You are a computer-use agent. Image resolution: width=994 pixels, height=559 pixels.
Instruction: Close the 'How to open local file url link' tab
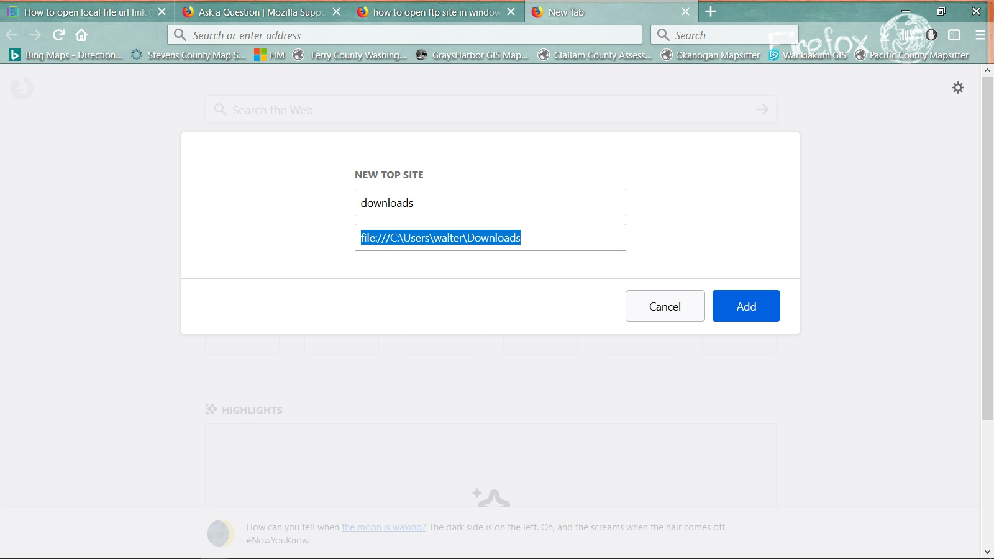coord(162,12)
